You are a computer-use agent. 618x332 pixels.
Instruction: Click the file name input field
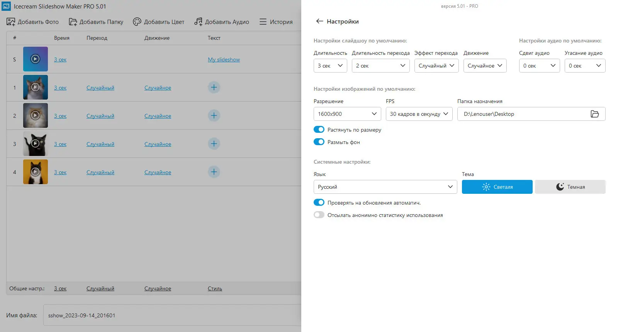click(172, 315)
